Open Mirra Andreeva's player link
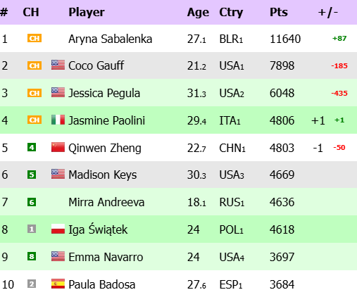The height and width of the screenshot is (297, 357). click(x=106, y=202)
